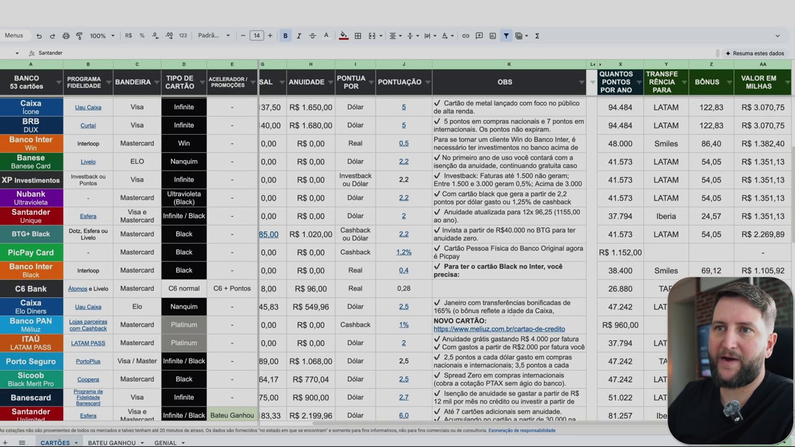Open filter for BÔNUS column

729,83
